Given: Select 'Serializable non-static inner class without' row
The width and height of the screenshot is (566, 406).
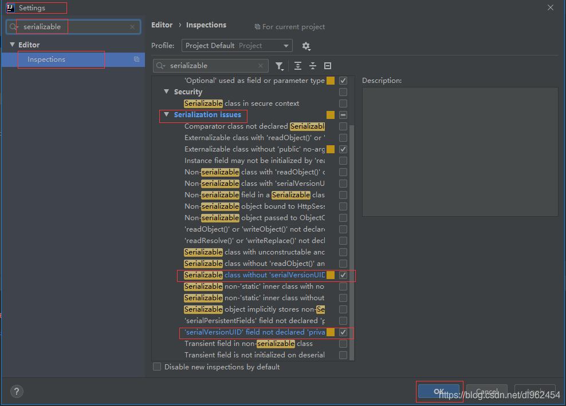Looking at the screenshot, I should tap(254, 298).
